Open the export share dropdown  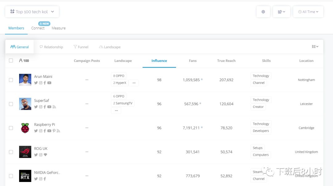pos(281,12)
